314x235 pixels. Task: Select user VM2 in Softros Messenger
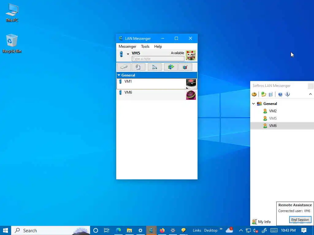pos(273,111)
